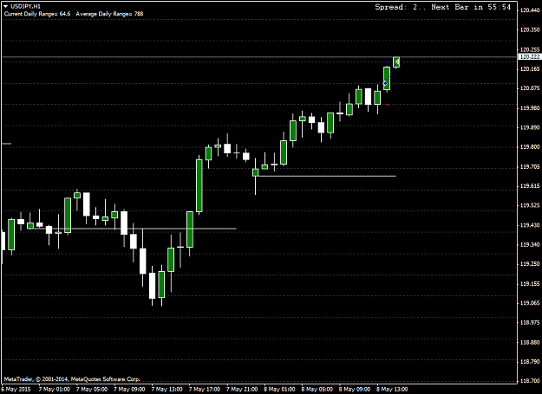This screenshot has height=394, width=542.
Task: Click the USDJPY,H1 chart title
Action: point(25,6)
